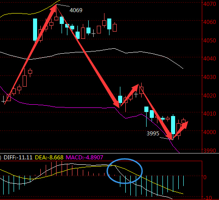Screen dimensions: 219x200
Task: Click the 4070 price axis label
Action: [x=209, y=4]
